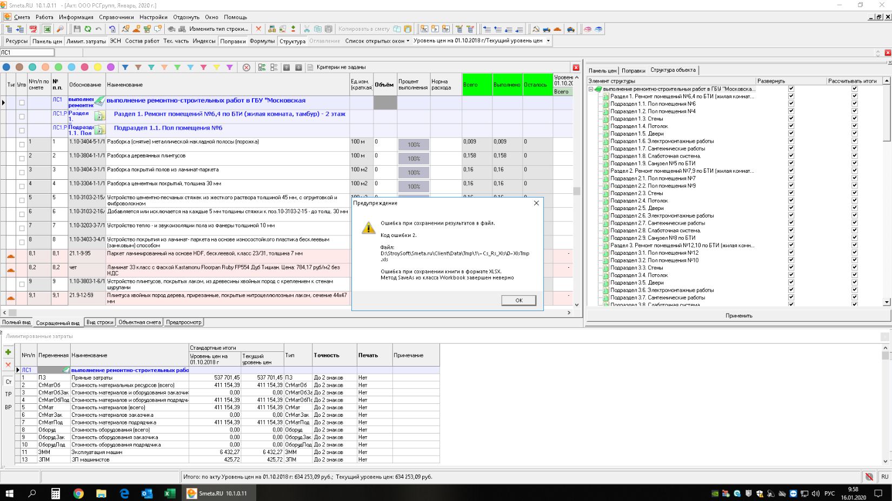Click the Формулы toolbar button

262,41
